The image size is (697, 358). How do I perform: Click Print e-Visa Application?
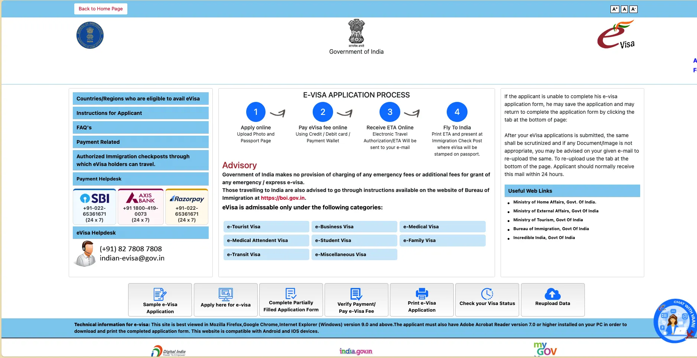(422, 300)
